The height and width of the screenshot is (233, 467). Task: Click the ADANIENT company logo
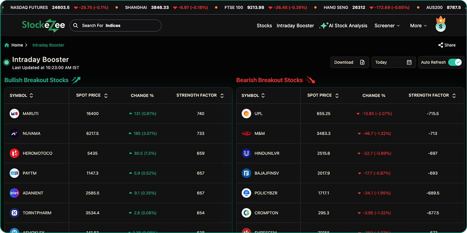click(x=14, y=193)
